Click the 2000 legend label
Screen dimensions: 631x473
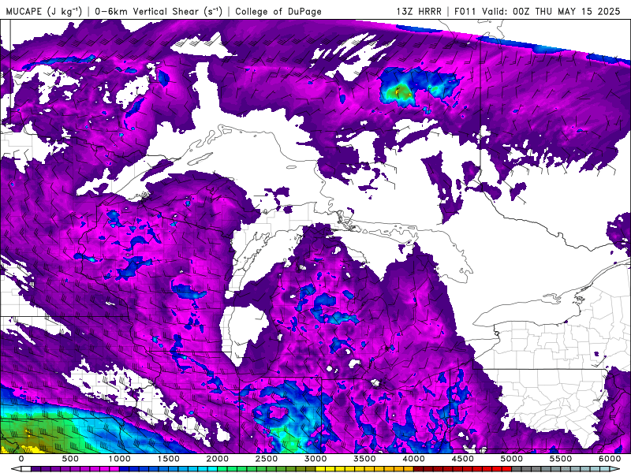click(x=218, y=459)
